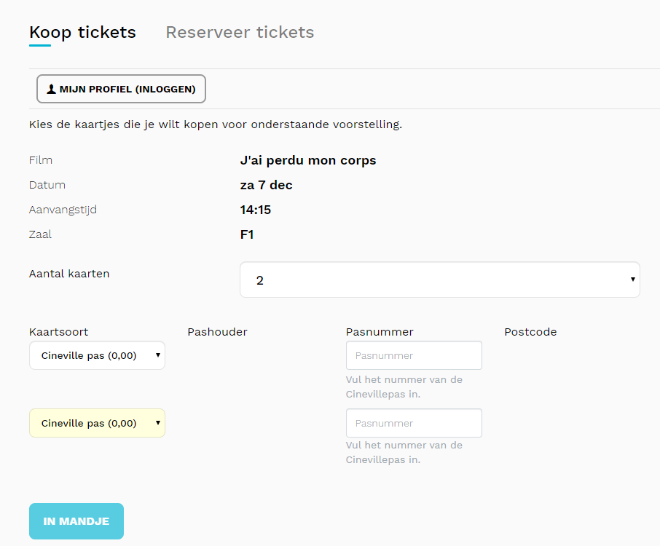Image resolution: width=660 pixels, height=546 pixels.
Task: Click the Kaartsoort column header
Action: pos(58,332)
